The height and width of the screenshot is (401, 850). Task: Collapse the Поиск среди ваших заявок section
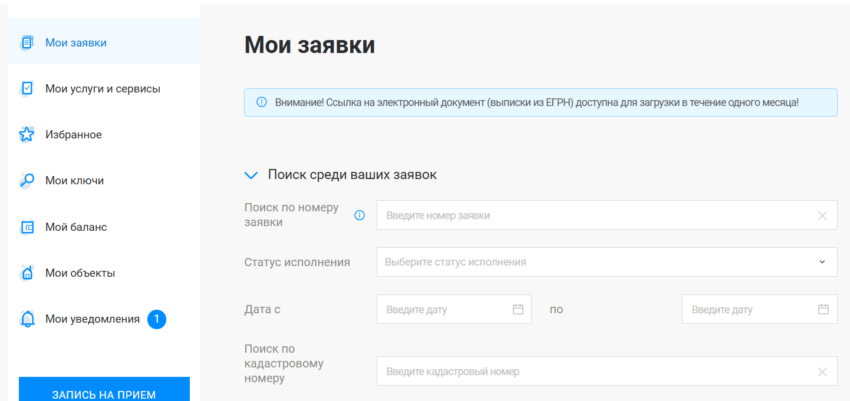tap(251, 175)
